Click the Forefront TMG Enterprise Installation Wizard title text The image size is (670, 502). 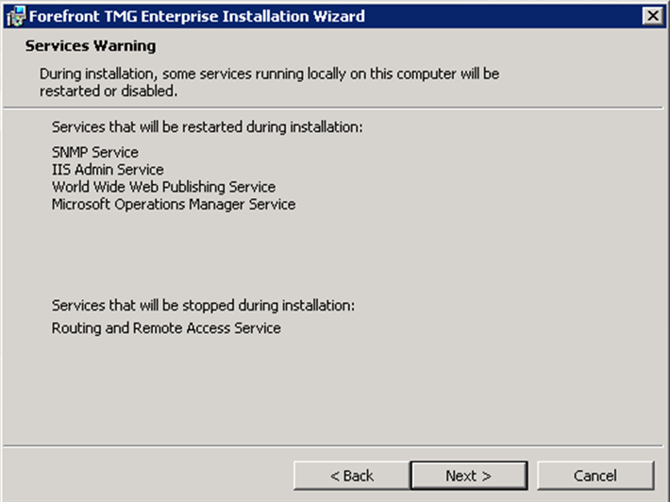pos(197,16)
